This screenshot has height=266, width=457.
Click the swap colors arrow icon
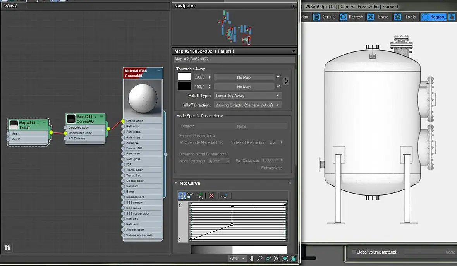pyautogui.click(x=286, y=81)
